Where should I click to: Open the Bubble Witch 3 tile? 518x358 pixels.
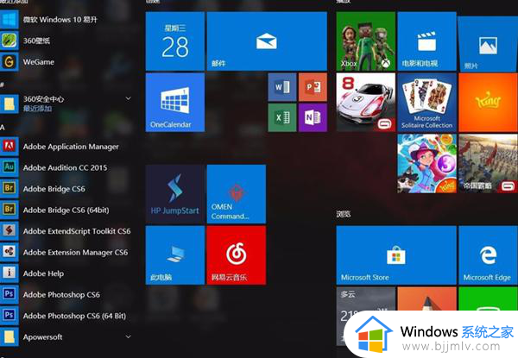426,164
